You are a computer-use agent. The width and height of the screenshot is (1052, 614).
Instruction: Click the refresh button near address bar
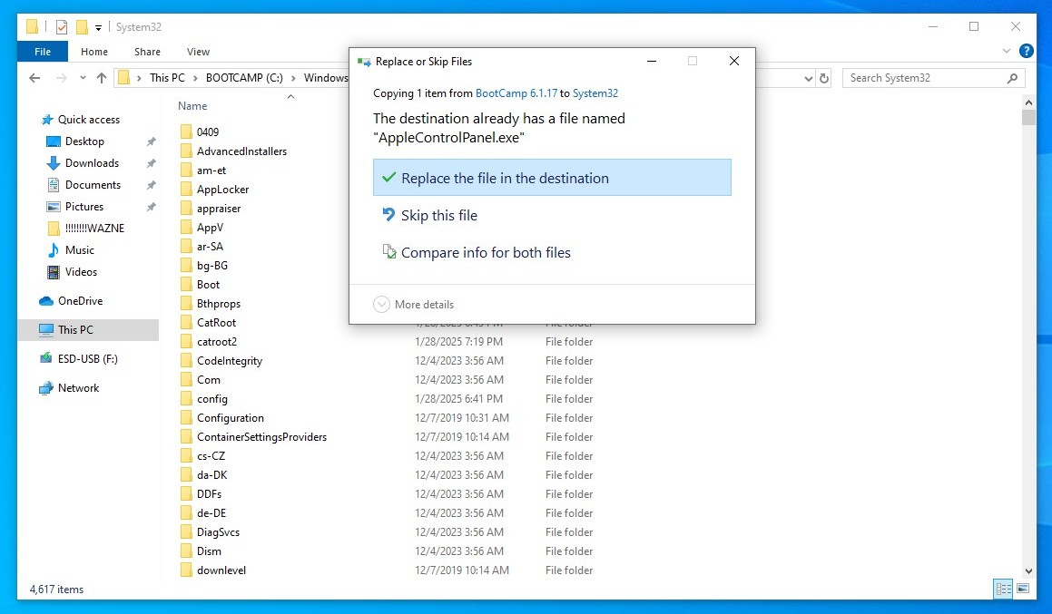coord(824,78)
